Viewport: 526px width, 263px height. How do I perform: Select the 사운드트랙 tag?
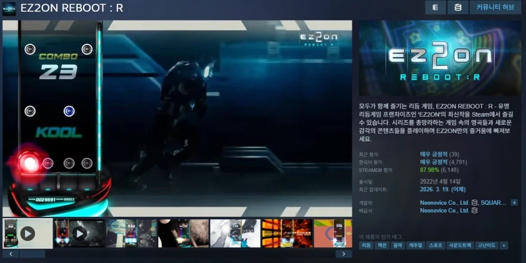459,246
